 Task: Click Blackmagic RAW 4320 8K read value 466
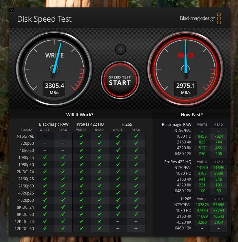[x=219, y=148]
